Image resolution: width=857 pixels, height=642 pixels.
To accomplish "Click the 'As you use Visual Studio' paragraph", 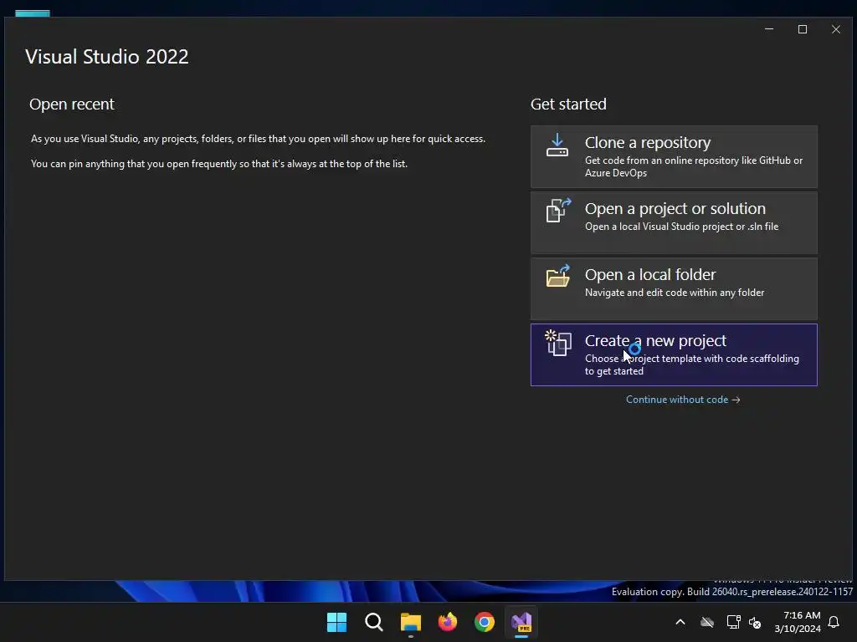I will 258,139.
